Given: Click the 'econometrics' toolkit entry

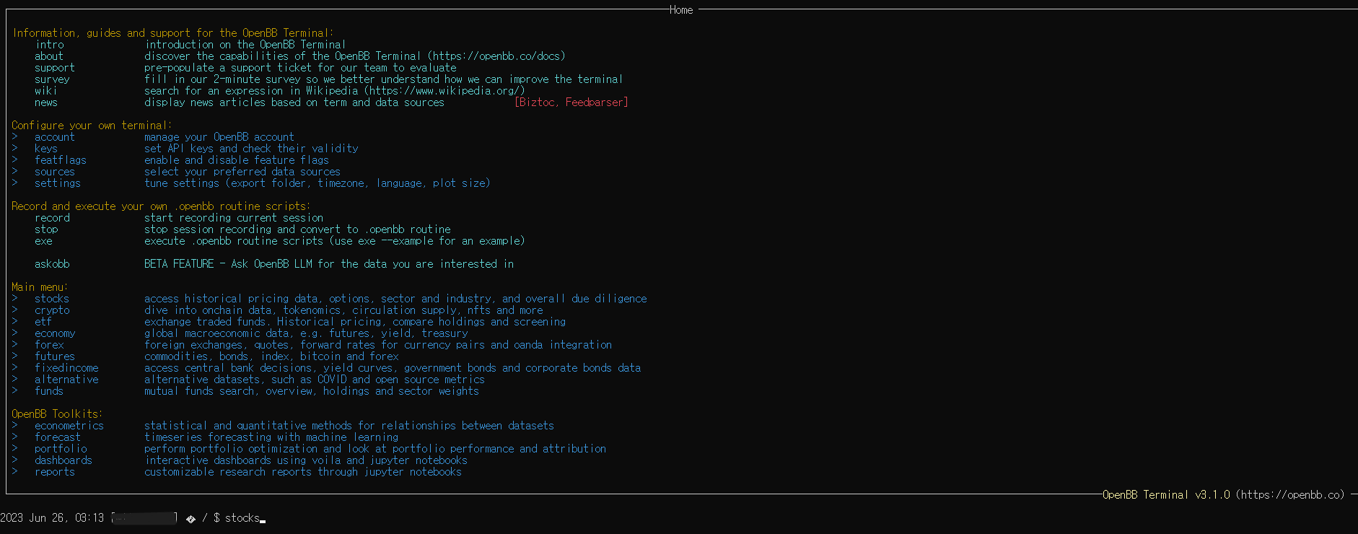Looking at the screenshot, I should tap(69, 426).
